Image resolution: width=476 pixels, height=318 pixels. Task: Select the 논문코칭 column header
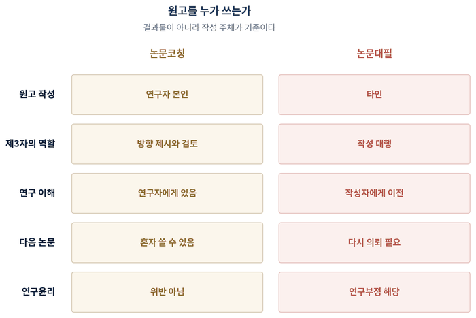167,53
